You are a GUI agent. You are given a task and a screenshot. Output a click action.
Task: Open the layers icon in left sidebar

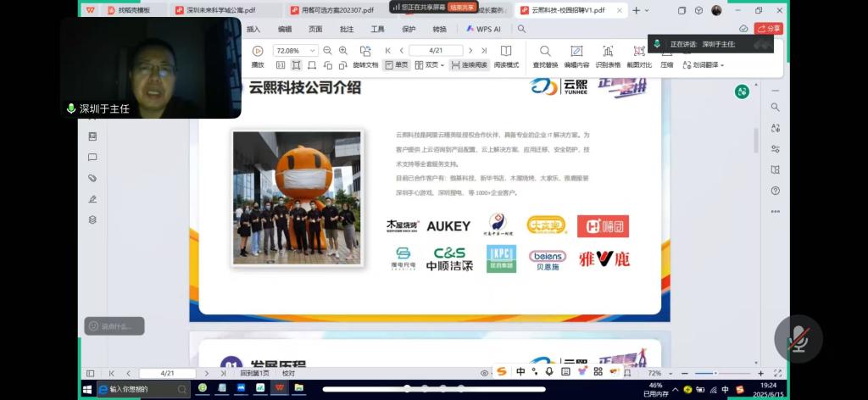[92, 219]
